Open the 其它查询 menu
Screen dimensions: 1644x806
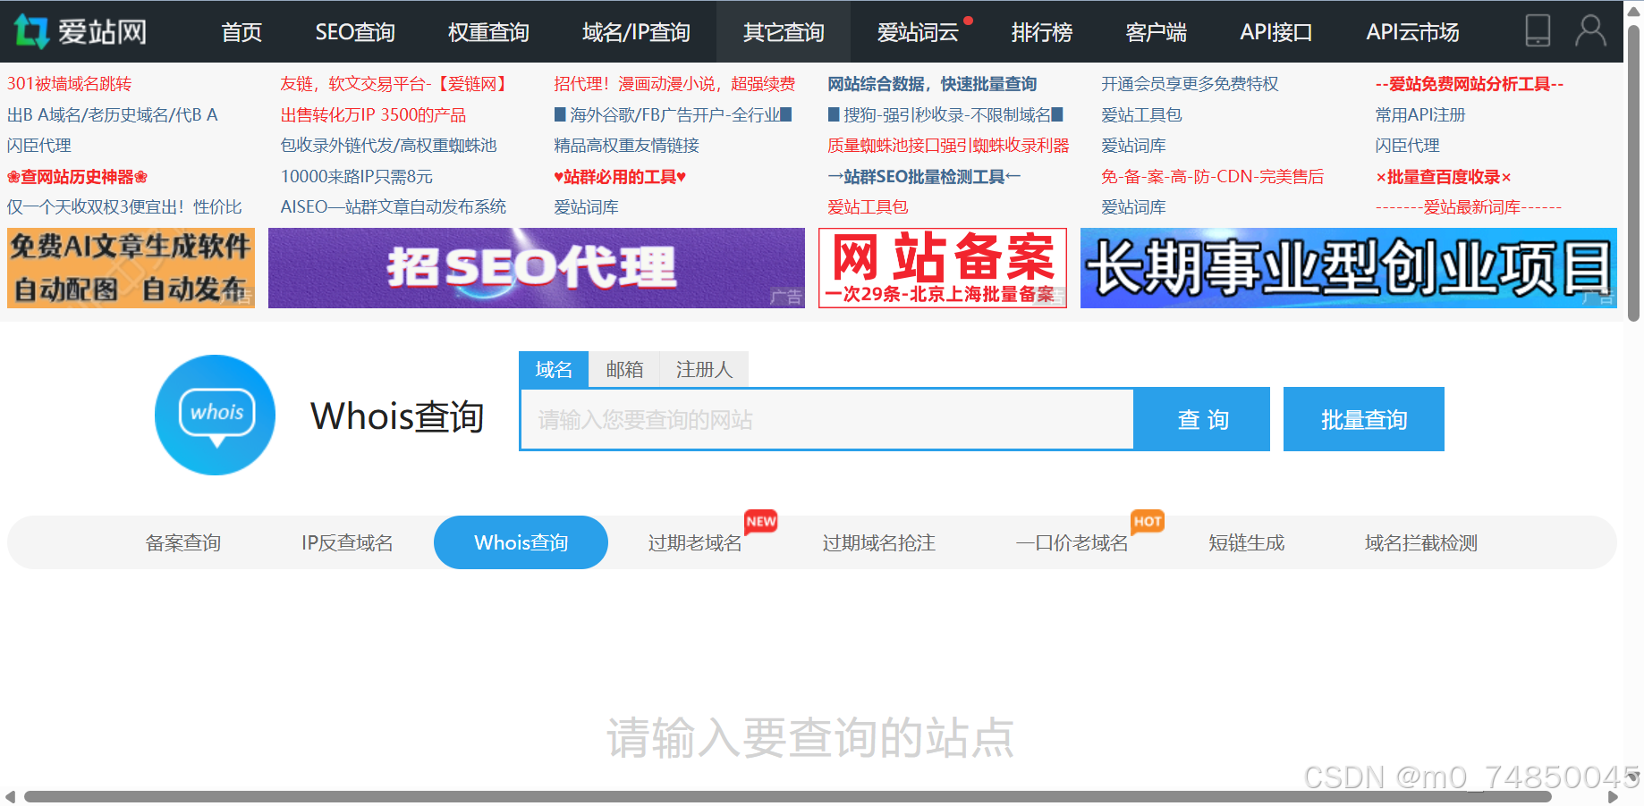[x=784, y=32]
